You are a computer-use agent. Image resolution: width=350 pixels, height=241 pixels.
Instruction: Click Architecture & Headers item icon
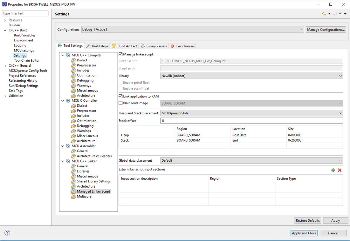click(x=74, y=156)
